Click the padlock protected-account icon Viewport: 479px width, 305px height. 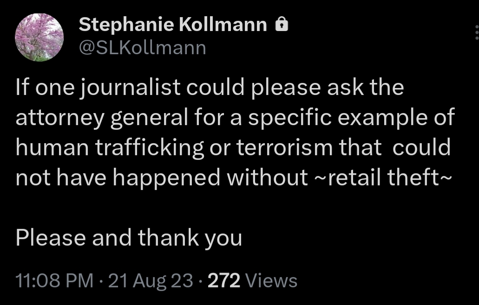(282, 25)
